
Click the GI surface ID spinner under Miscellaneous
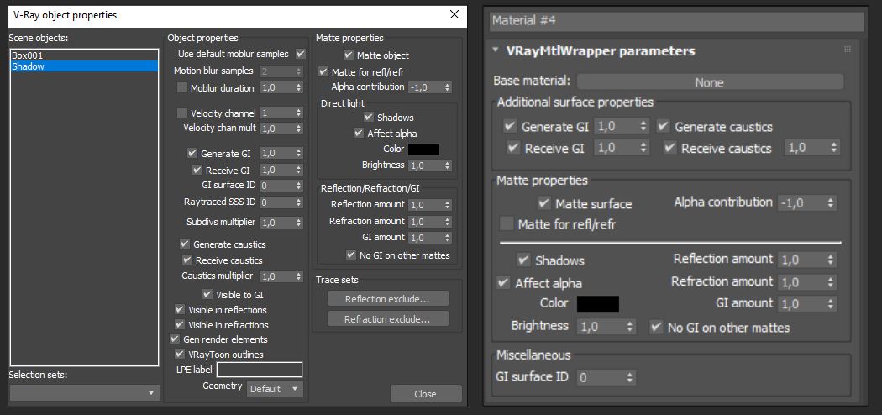point(606,377)
